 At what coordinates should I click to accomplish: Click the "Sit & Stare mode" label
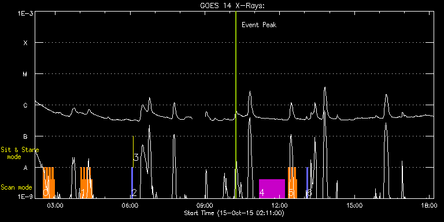coord(20,153)
